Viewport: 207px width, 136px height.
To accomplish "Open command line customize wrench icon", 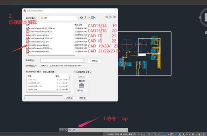I will 66,130.
